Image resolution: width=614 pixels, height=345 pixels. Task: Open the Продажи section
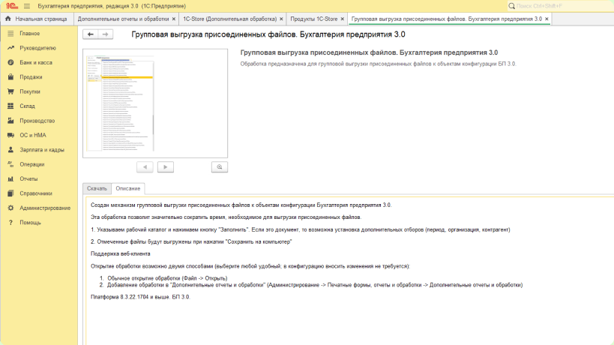31,77
